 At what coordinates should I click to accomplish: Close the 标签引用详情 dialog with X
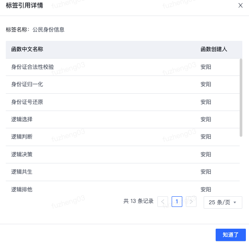[x=241, y=5]
